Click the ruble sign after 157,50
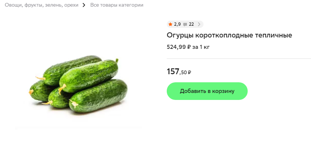Viewport: 311px width, 151px height. tap(190, 73)
